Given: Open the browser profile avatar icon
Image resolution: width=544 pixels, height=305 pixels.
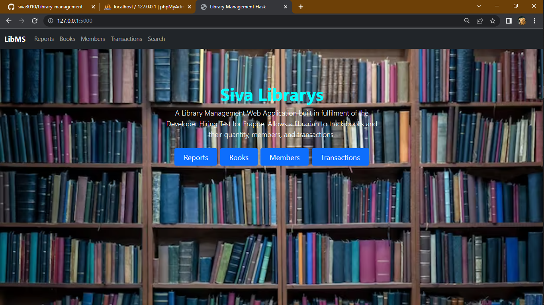Looking at the screenshot, I should [522, 21].
